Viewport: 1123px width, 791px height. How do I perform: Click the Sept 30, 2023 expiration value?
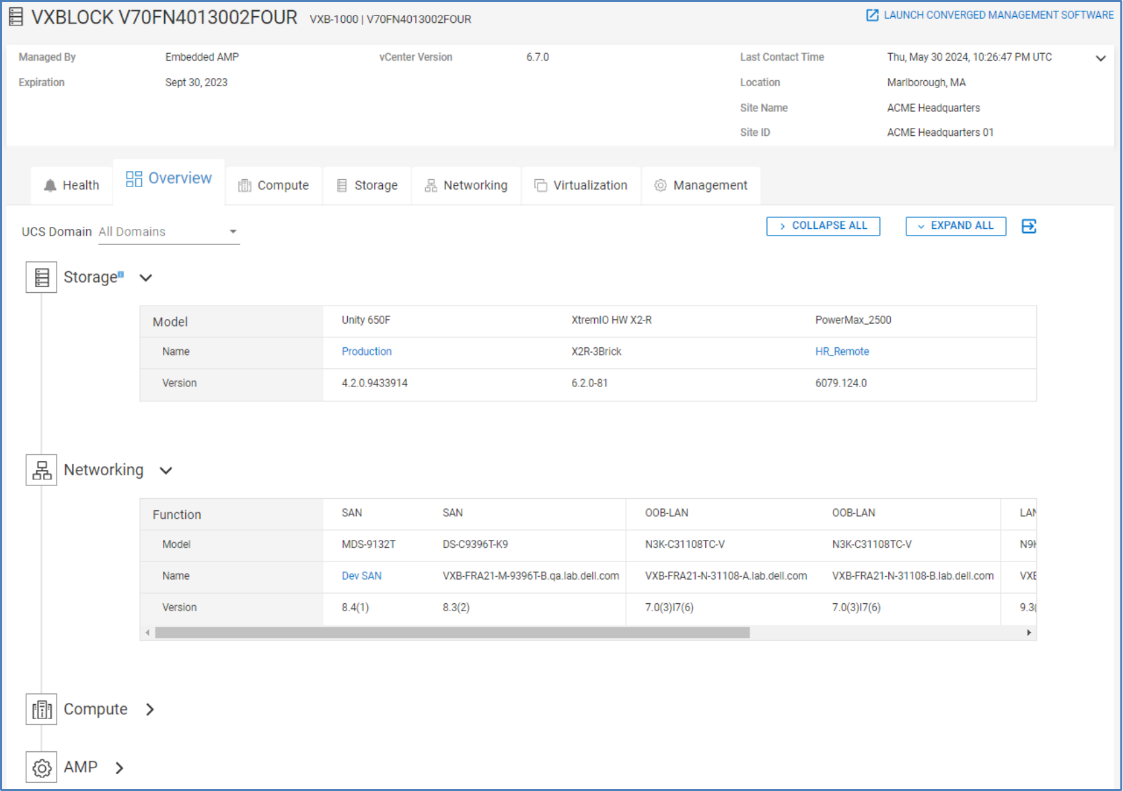click(196, 83)
